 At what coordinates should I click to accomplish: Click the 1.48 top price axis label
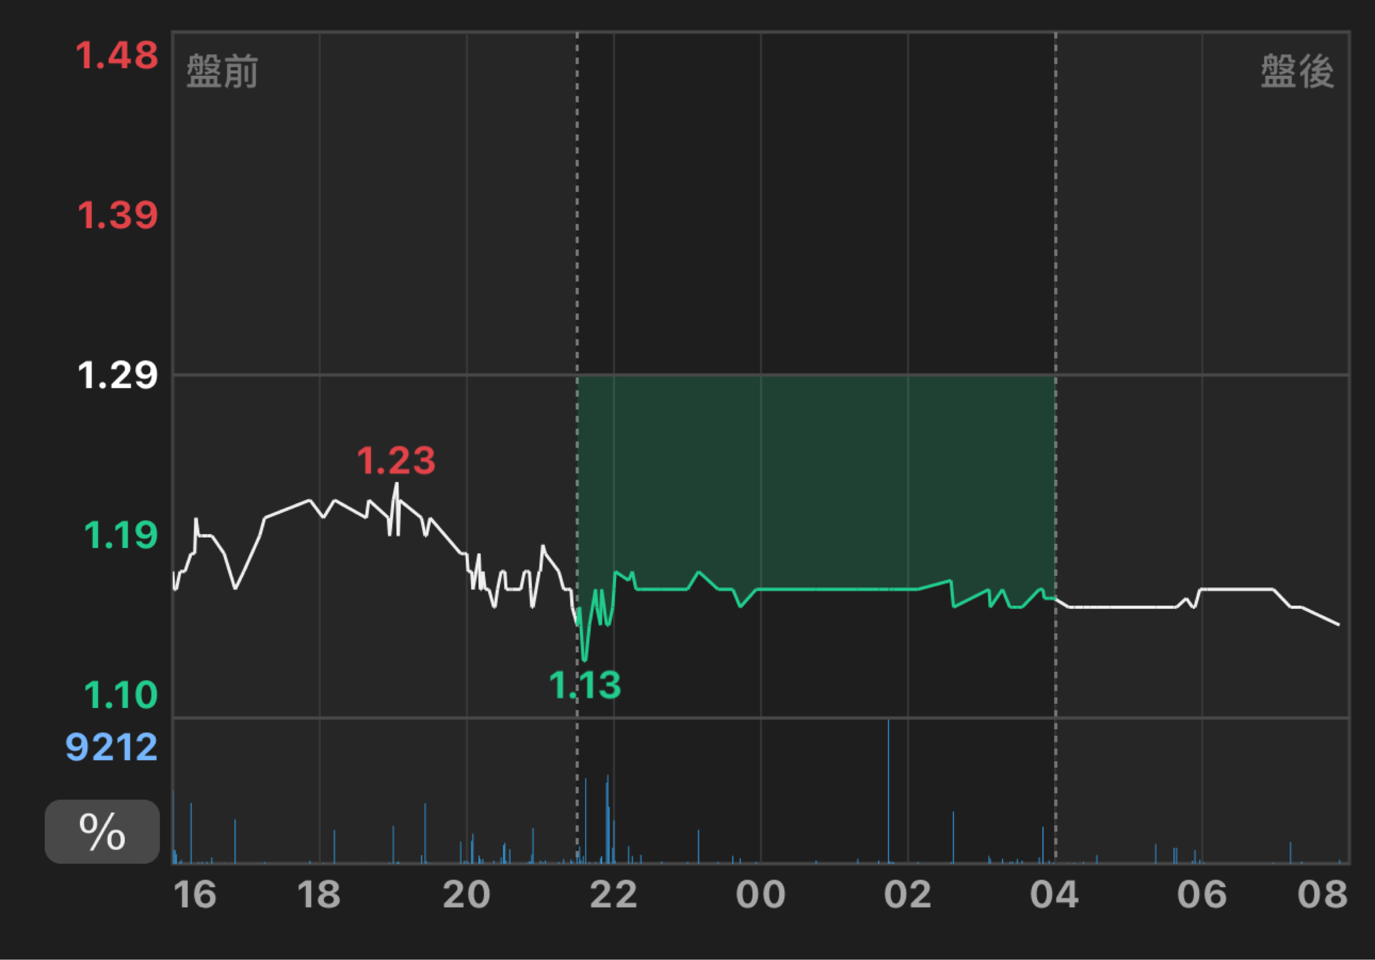pos(117,56)
